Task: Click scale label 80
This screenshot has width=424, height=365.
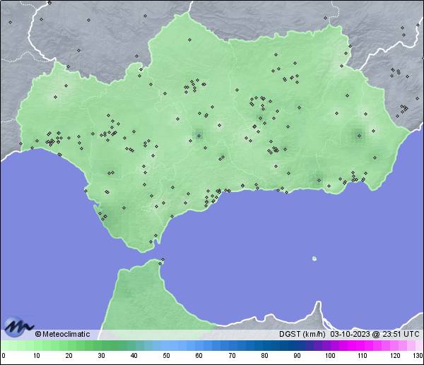Action: tap(264, 356)
